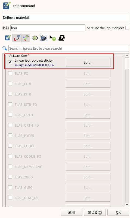The image size is (130, 218).
Task: Click the scrollbar up arrow
Action: (127, 56)
